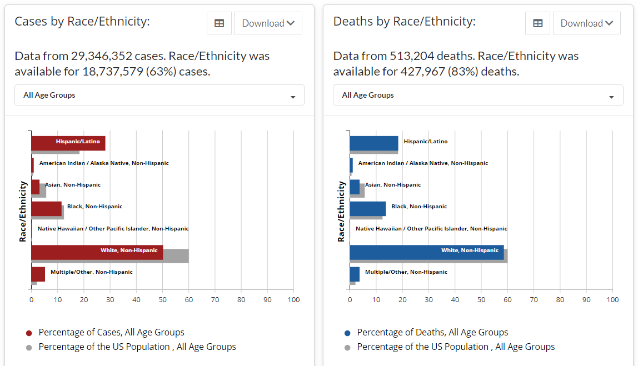
Task: Click the table view icon for Cases chart
Action: point(219,23)
